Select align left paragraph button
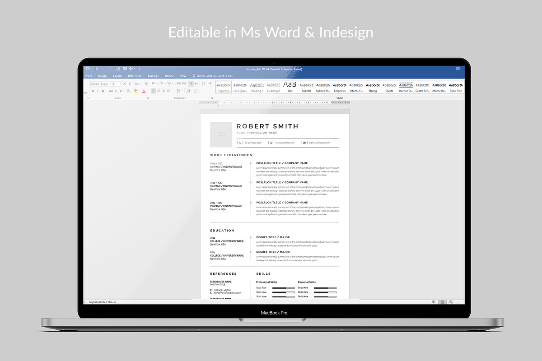This screenshot has width=542, height=361. click(154, 91)
